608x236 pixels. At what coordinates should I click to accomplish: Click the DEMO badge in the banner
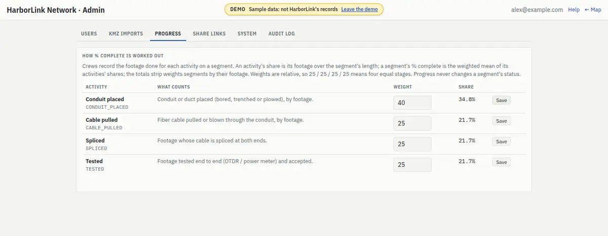tap(237, 10)
